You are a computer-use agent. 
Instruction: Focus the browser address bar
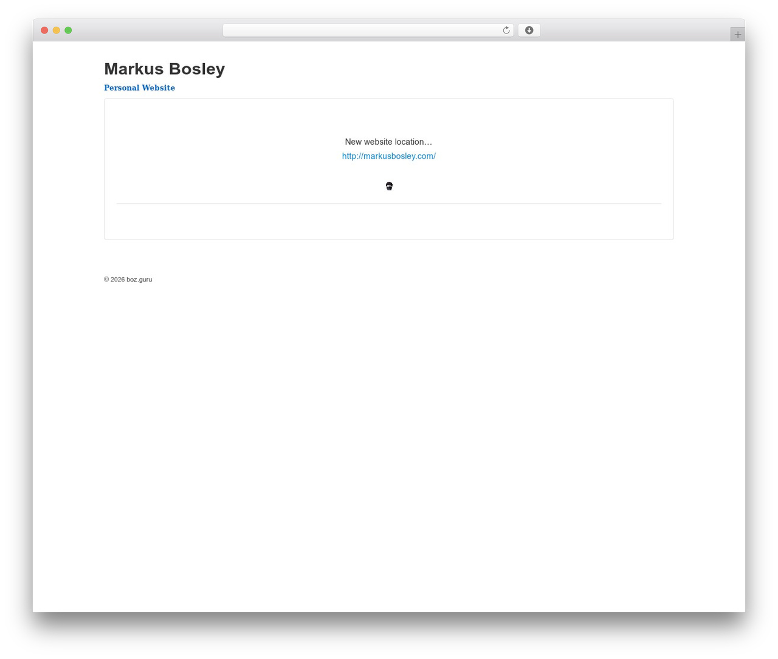pyautogui.click(x=368, y=30)
